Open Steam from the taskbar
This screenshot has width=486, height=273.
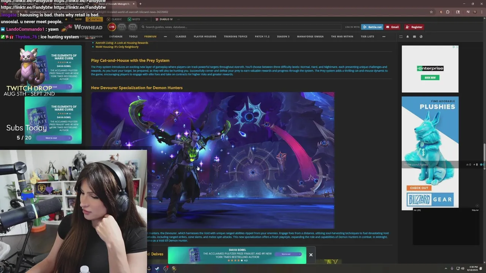[x=157, y=268]
